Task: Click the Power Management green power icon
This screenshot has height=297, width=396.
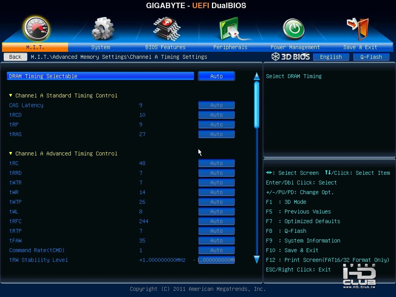Action: (294, 29)
